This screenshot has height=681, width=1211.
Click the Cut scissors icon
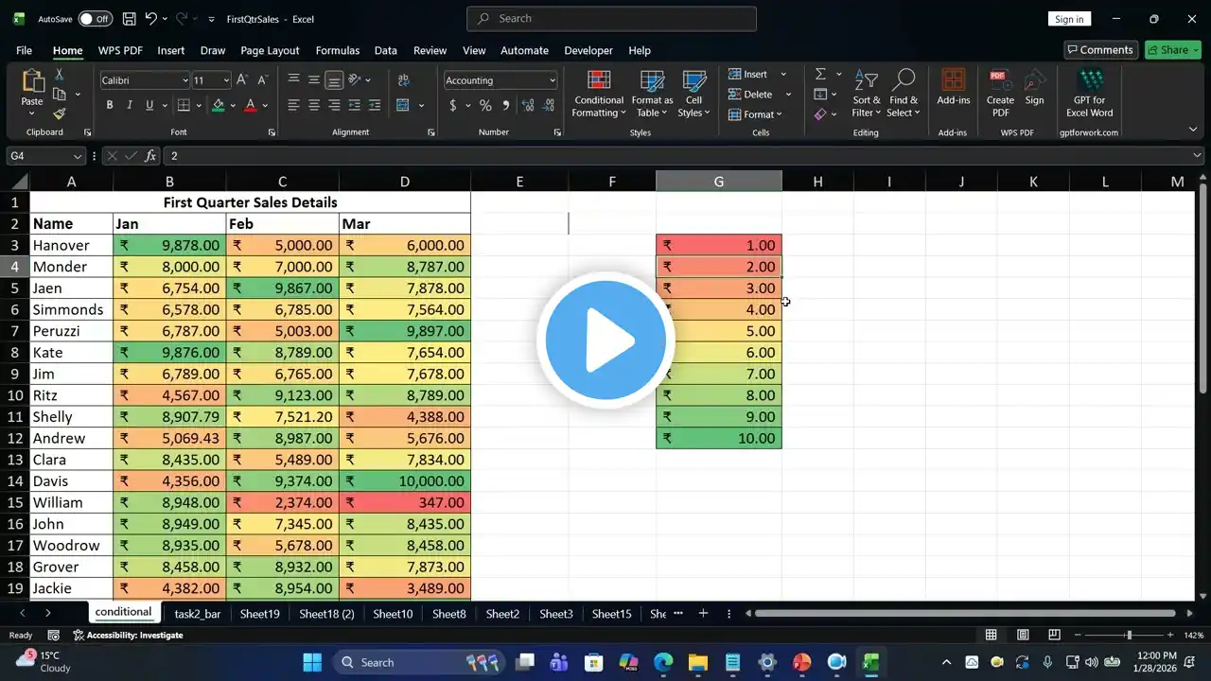click(60, 75)
